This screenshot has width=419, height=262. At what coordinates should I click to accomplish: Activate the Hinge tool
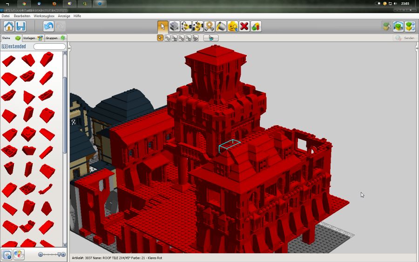186,27
